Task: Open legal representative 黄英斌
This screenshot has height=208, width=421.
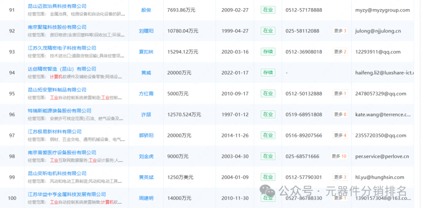Action: pyautogui.click(x=146, y=177)
